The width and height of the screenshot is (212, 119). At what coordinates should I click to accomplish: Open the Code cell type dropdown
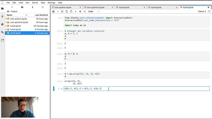[x=94, y=12]
